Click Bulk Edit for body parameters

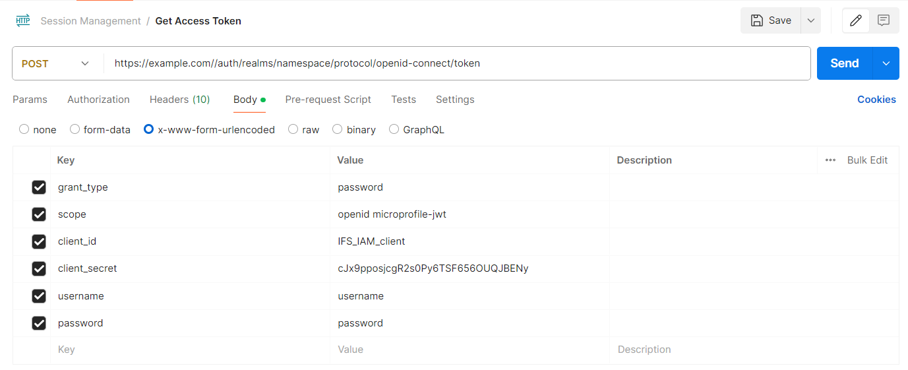point(867,160)
